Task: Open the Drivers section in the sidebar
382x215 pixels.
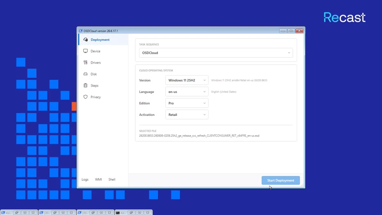Action: pos(103,63)
